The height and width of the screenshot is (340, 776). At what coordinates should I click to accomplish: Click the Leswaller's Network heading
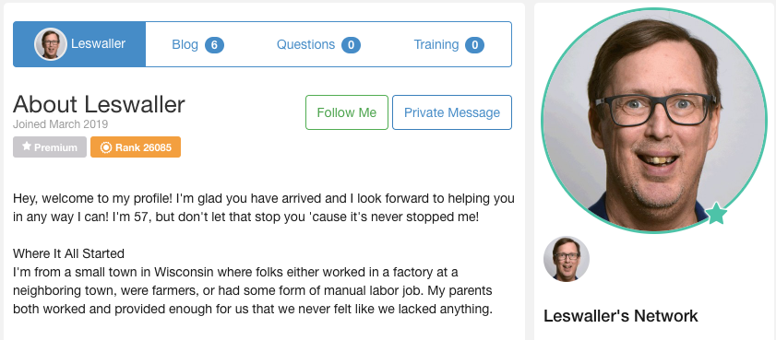click(621, 316)
